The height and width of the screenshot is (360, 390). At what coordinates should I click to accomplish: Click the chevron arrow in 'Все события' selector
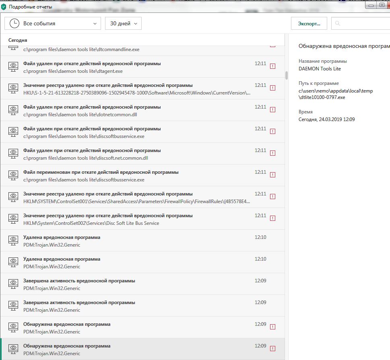(x=95, y=24)
